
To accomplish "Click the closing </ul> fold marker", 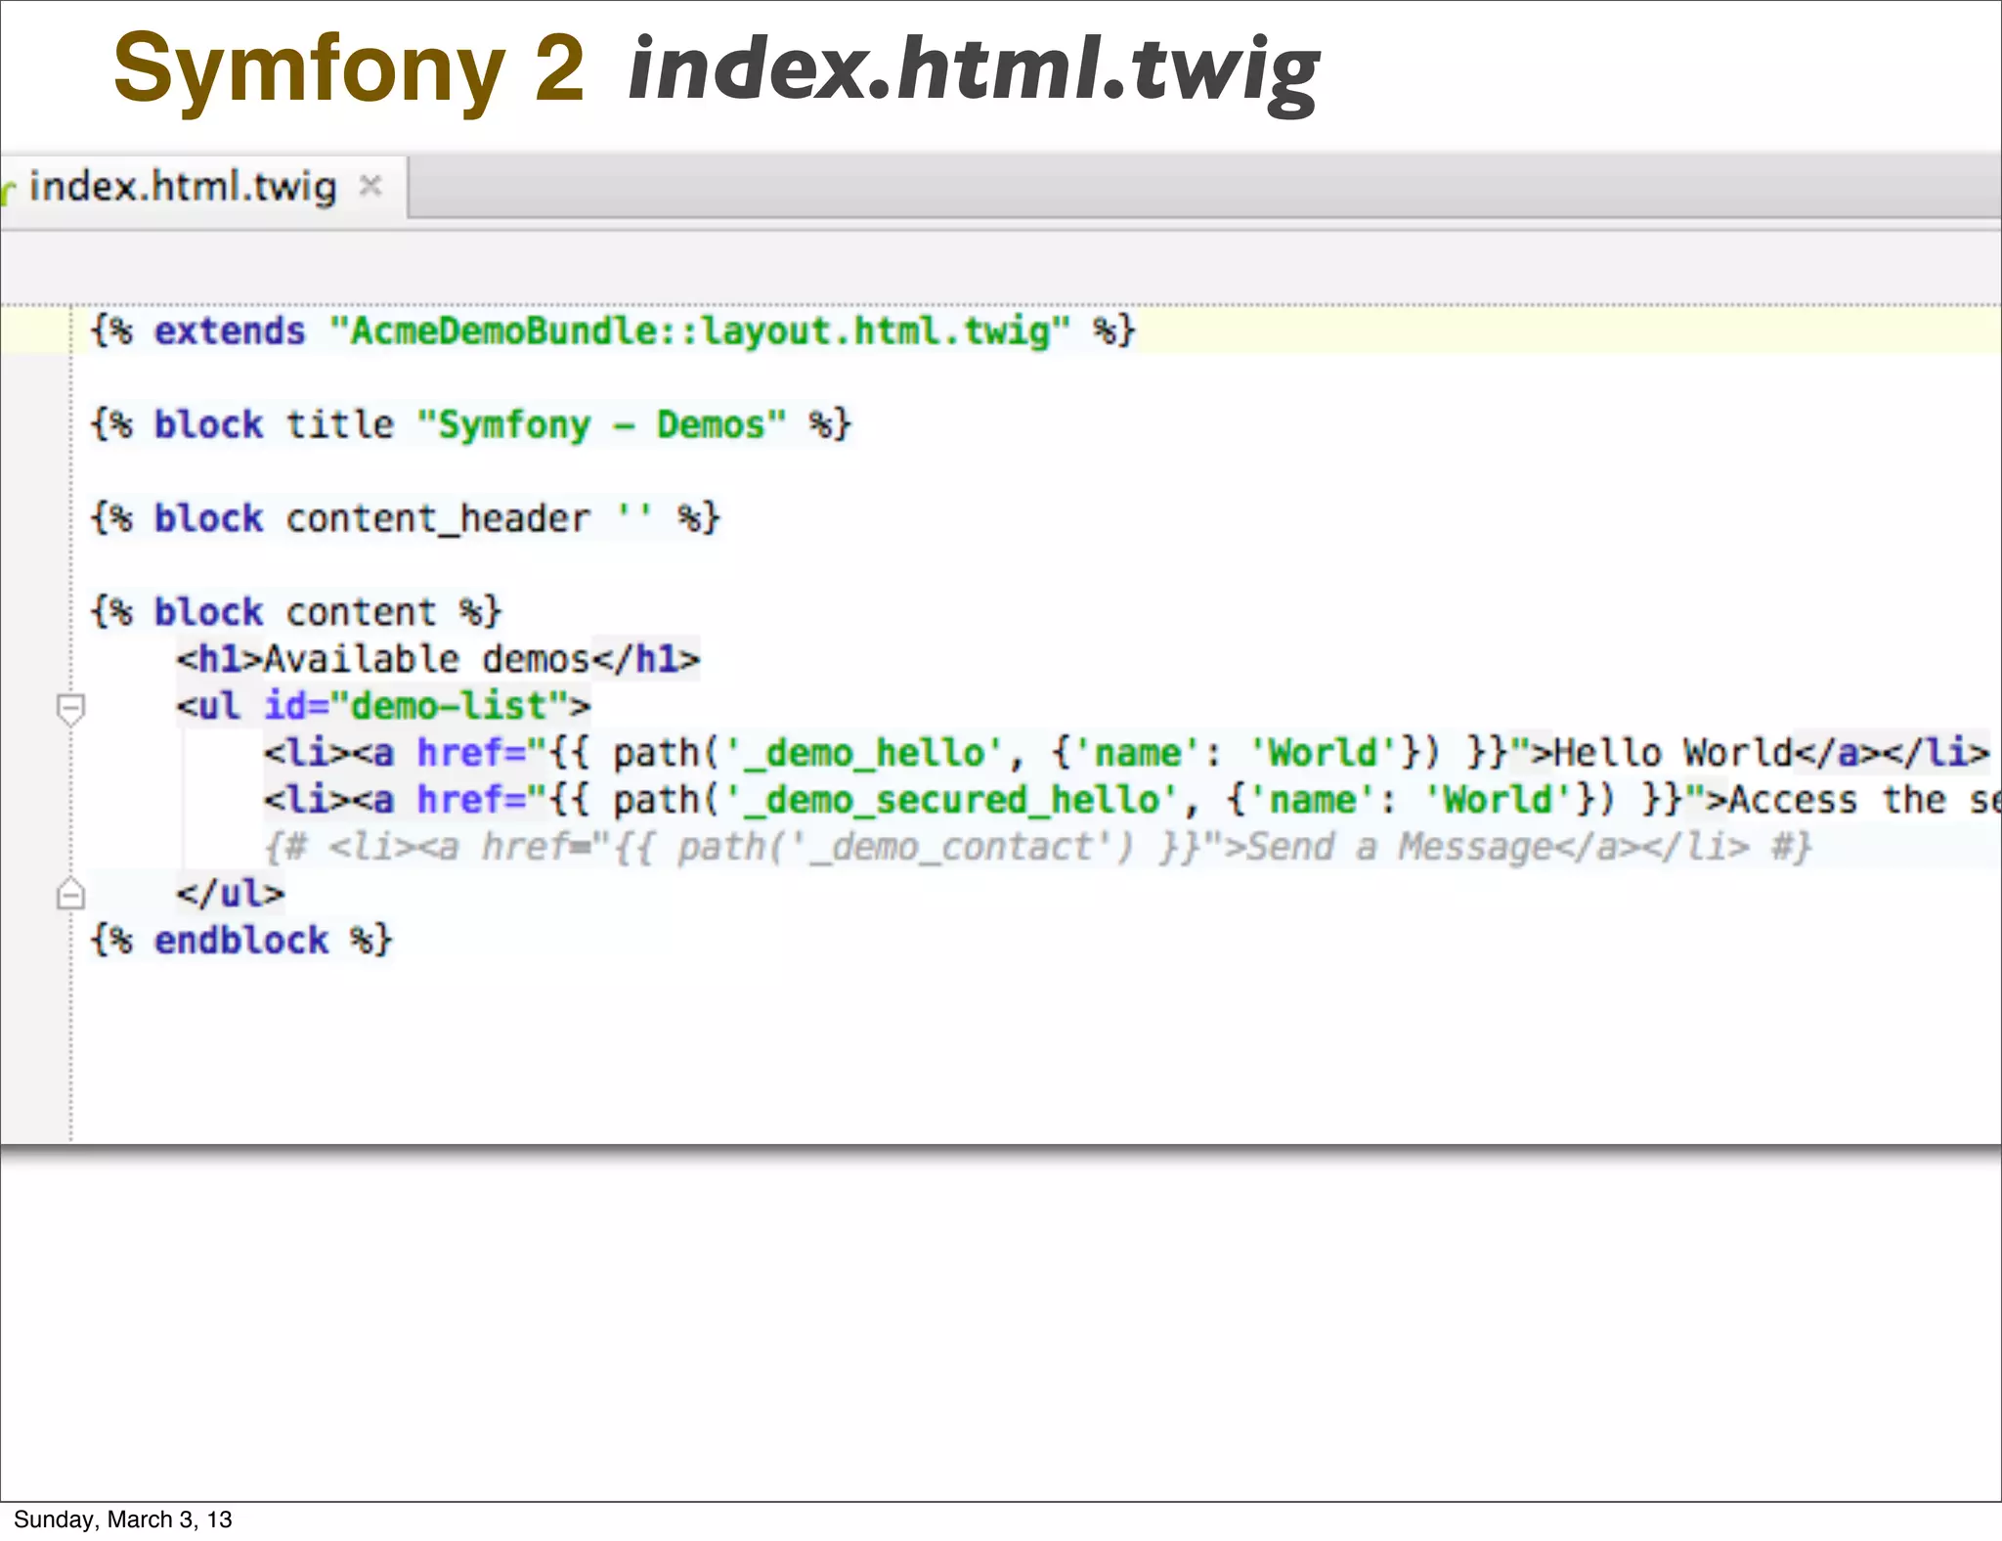I will click(x=70, y=893).
